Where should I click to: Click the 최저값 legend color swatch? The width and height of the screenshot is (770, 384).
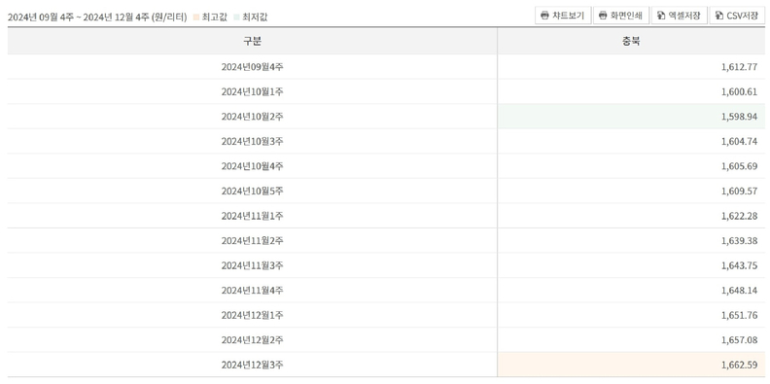pyautogui.click(x=236, y=17)
